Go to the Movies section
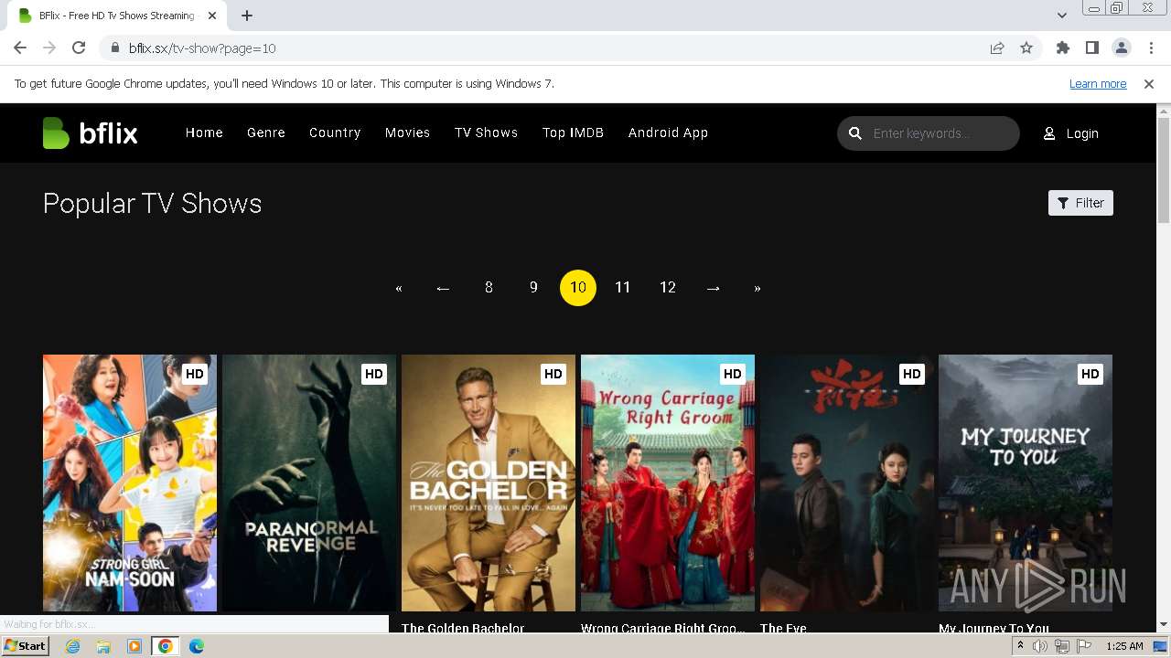The height and width of the screenshot is (658, 1171). tap(407, 133)
